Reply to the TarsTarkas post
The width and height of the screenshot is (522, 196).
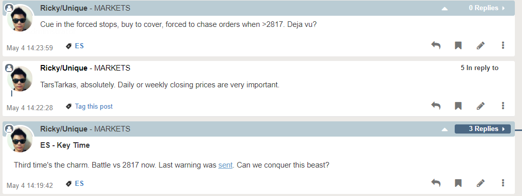436,106
